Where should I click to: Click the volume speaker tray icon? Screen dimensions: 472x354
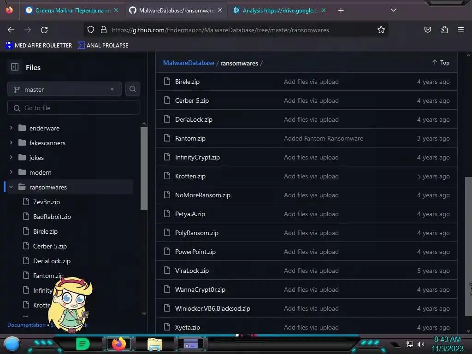coord(421,344)
